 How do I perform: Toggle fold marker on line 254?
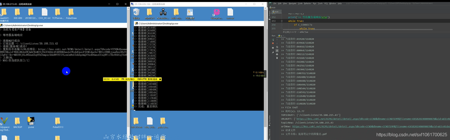pos(281,25)
